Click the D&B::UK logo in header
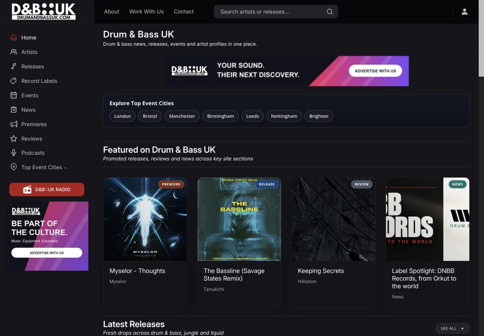Screen dimensions: 484x336 coord(43,12)
